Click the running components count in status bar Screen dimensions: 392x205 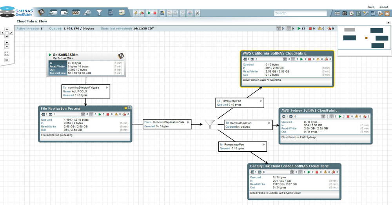(x=301, y=29)
